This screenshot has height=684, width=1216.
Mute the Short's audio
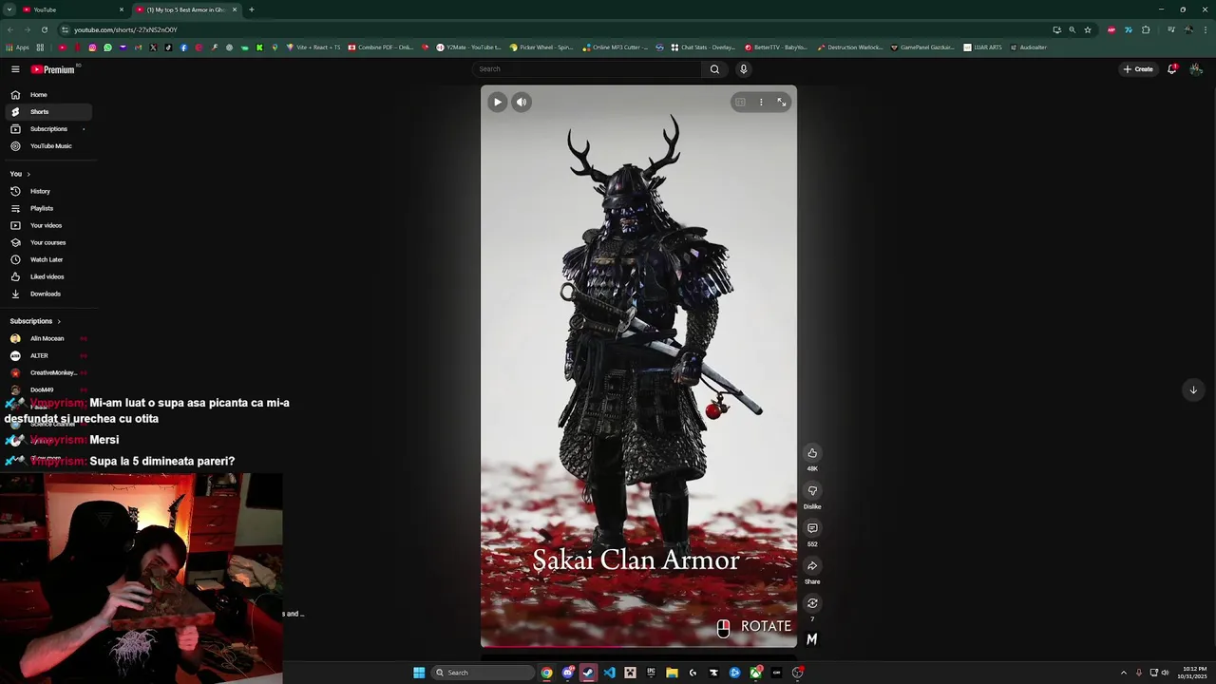pyautogui.click(x=522, y=102)
